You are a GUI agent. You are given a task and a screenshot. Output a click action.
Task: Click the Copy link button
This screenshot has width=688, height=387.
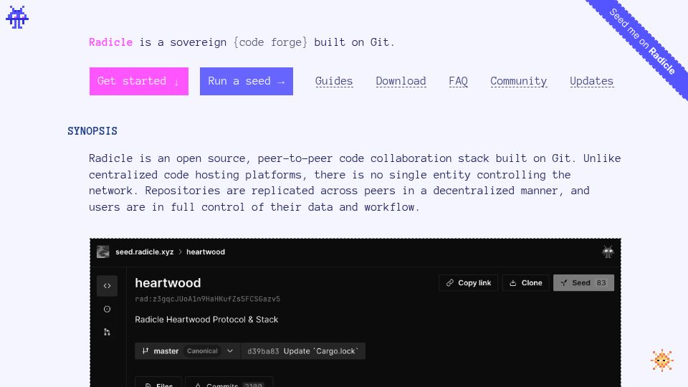pyautogui.click(x=468, y=283)
